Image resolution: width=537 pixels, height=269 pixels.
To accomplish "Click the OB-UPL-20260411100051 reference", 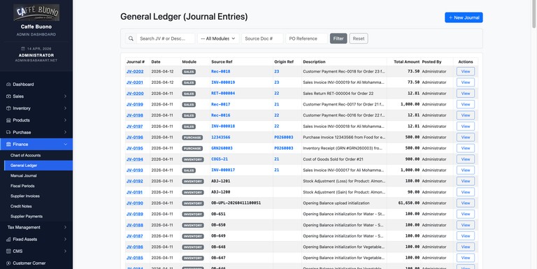I will click(236, 203).
